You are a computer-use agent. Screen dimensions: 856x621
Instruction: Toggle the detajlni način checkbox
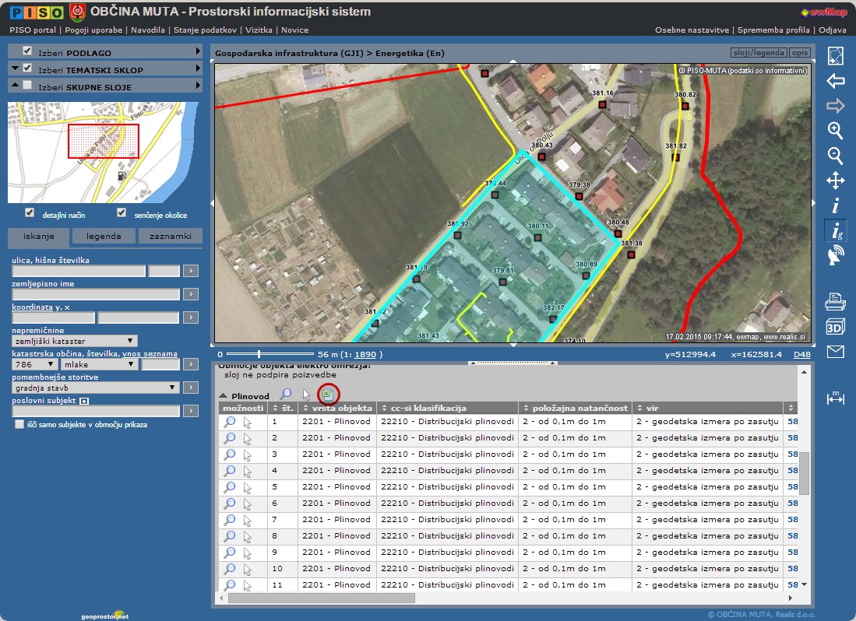click(30, 212)
